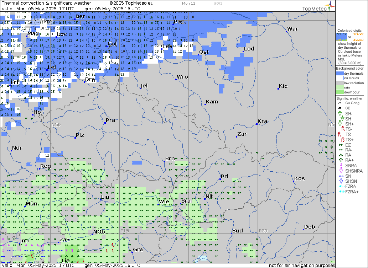Click the TS- weak thunderstorm symbol
This screenshot has width=368, height=268.
pos(343,129)
